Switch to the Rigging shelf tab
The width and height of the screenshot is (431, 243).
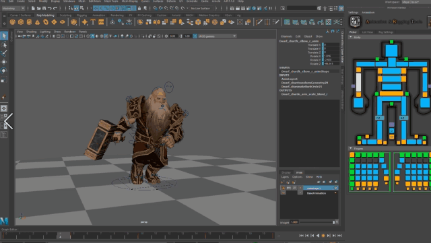click(x=82, y=15)
